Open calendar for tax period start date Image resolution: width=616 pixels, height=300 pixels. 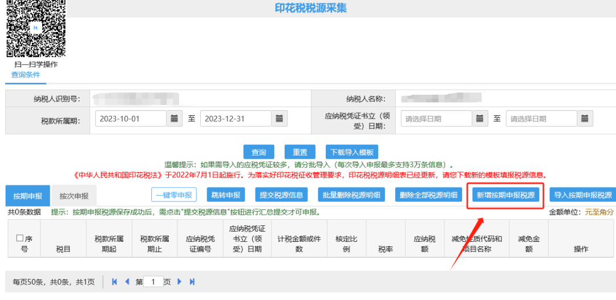(x=175, y=118)
